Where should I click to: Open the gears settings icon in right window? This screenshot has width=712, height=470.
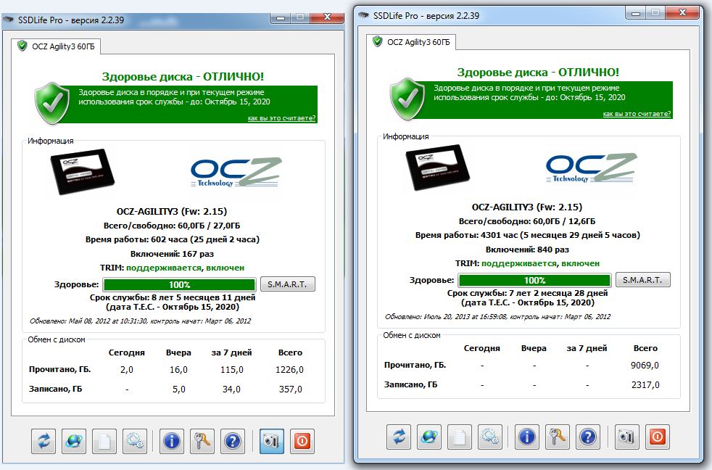(x=490, y=437)
